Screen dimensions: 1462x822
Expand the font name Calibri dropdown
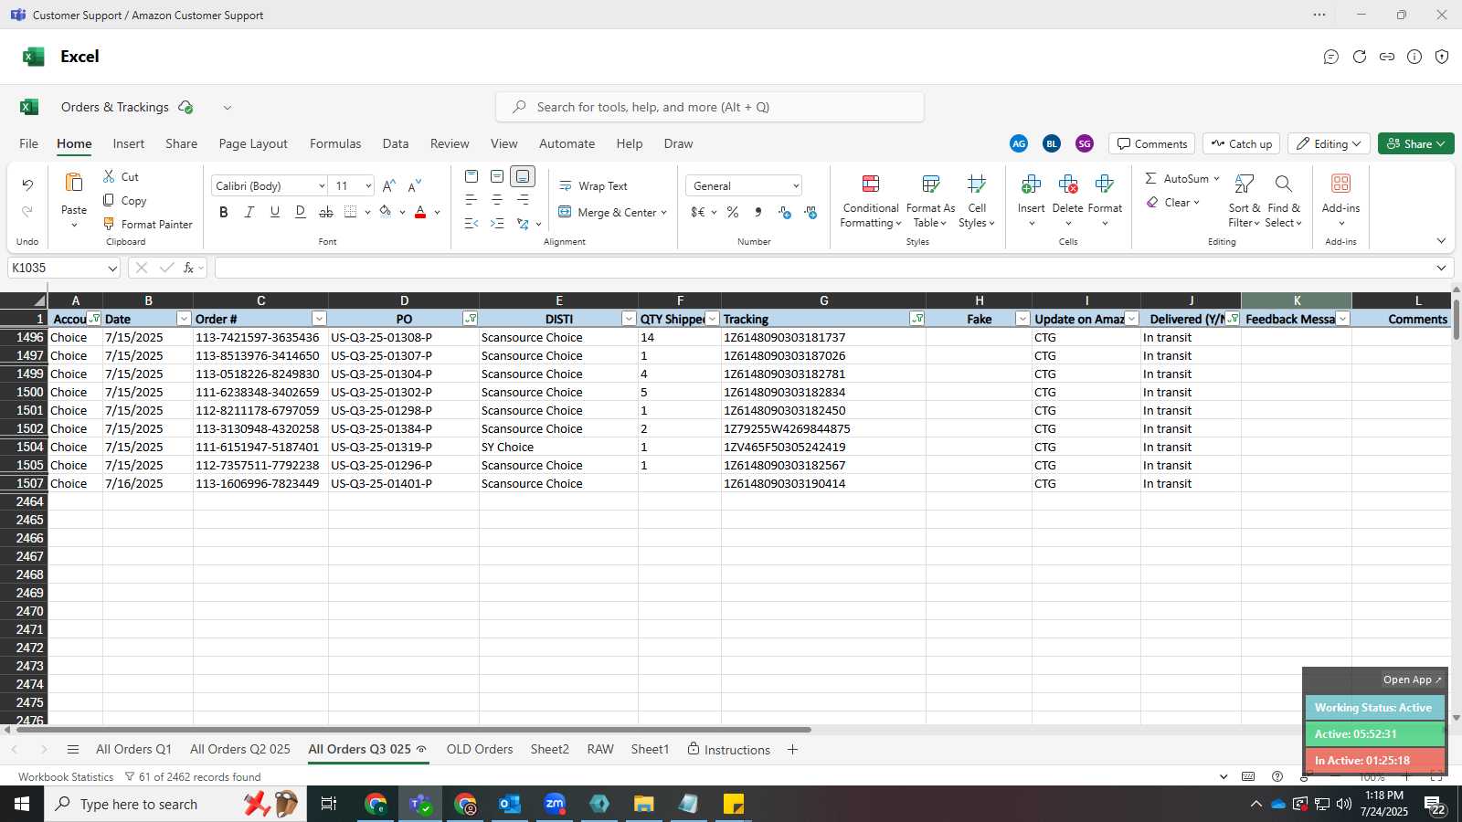click(322, 185)
